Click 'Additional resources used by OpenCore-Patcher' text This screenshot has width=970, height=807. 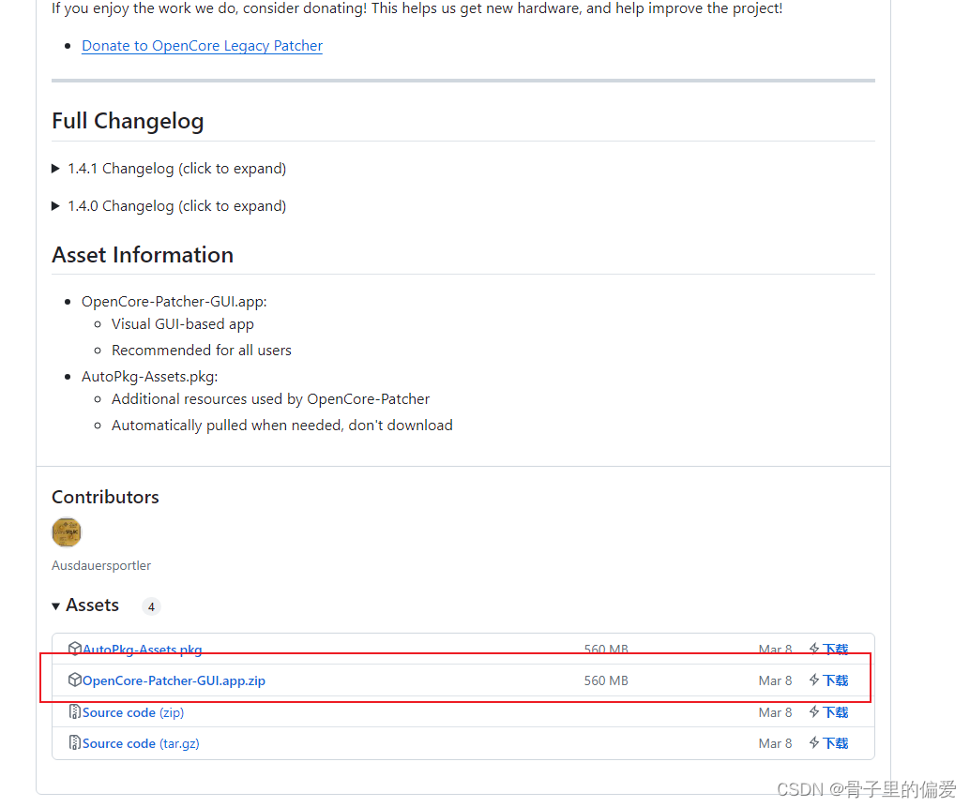point(270,399)
